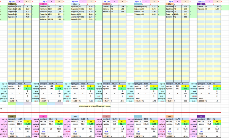Click the odds cell 3,53
The image size is (229, 138).
[122, 12]
